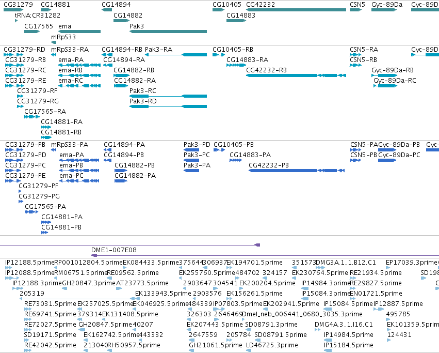
Task: Click transcript CG14883-RA
Action: coord(247,60)
